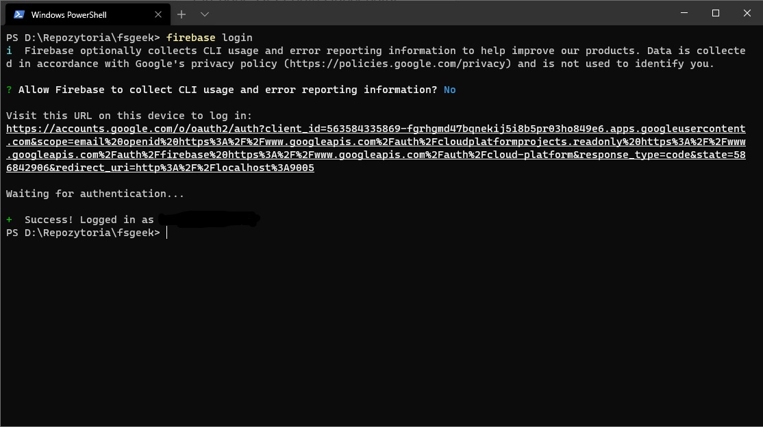Viewport: 763px width, 427px height.
Task: Click the window maximize icon
Action: point(715,13)
